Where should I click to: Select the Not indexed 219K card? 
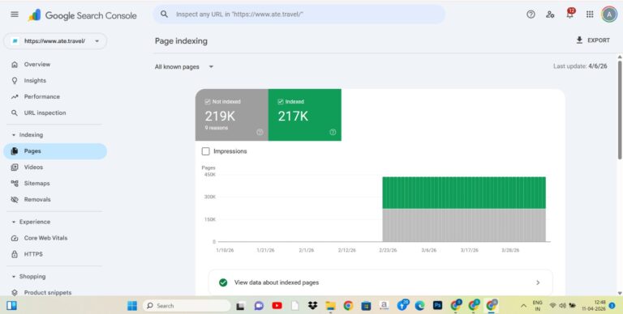(x=232, y=115)
